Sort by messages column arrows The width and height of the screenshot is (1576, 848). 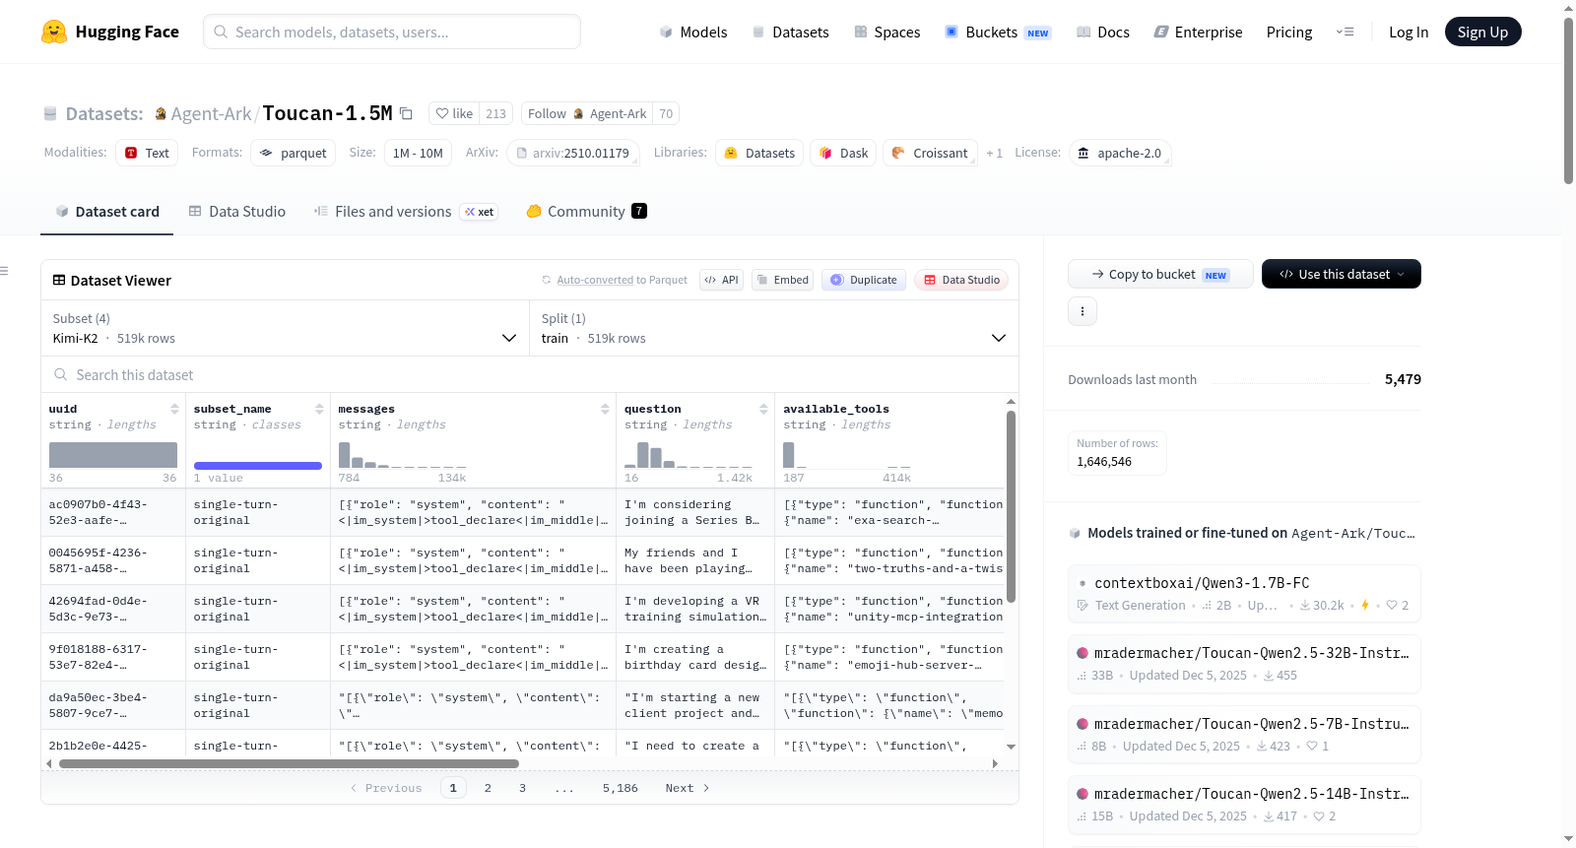point(605,409)
